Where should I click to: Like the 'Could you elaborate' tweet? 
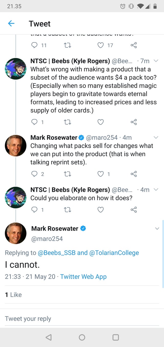coord(101,210)
